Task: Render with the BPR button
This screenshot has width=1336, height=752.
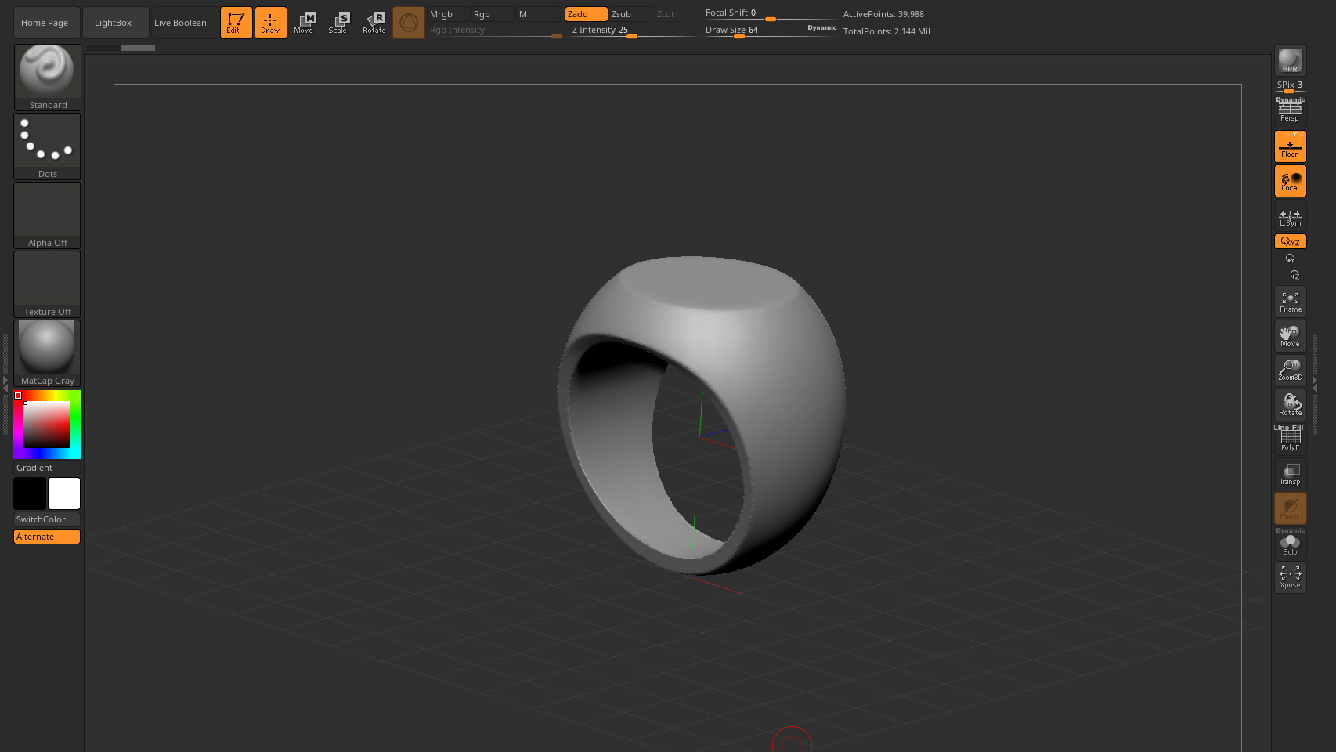Action: click(1290, 60)
